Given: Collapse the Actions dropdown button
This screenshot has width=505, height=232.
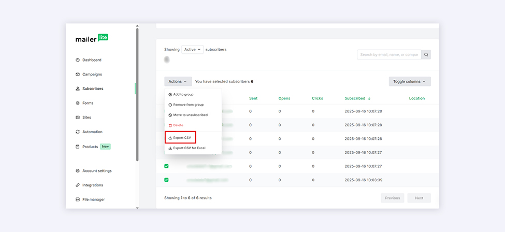Looking at the screenshot, I should tap(178, 81).
